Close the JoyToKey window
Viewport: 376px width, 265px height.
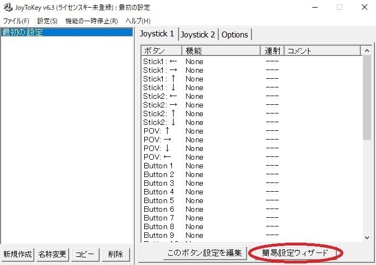coord(365,7)
